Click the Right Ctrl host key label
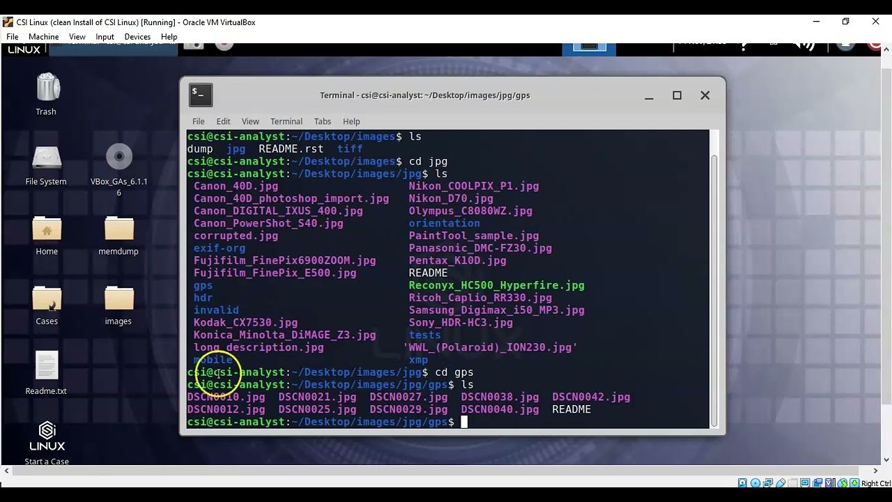This screenshot has width=892, height=502. [x=876, y=483]
